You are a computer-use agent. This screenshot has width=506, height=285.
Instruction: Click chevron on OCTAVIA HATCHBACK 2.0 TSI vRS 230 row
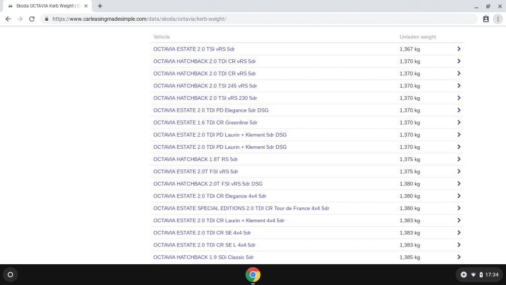(458, 98)
